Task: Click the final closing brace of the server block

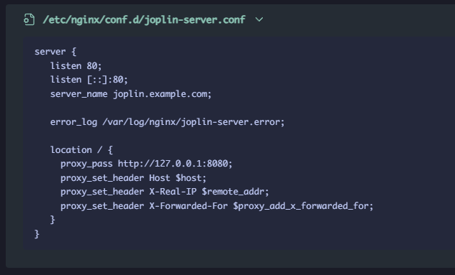Action: pyautogui.click(x=37, y=234)
